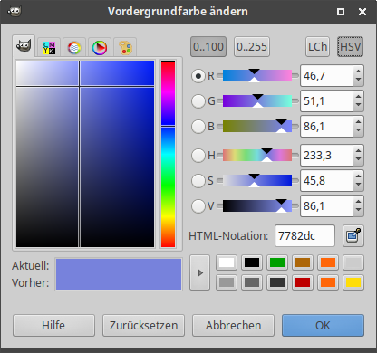Click the Aktuell/Vorher color preview
The height and width of the screenshot is (353, 377).
(x=119, y=274)
